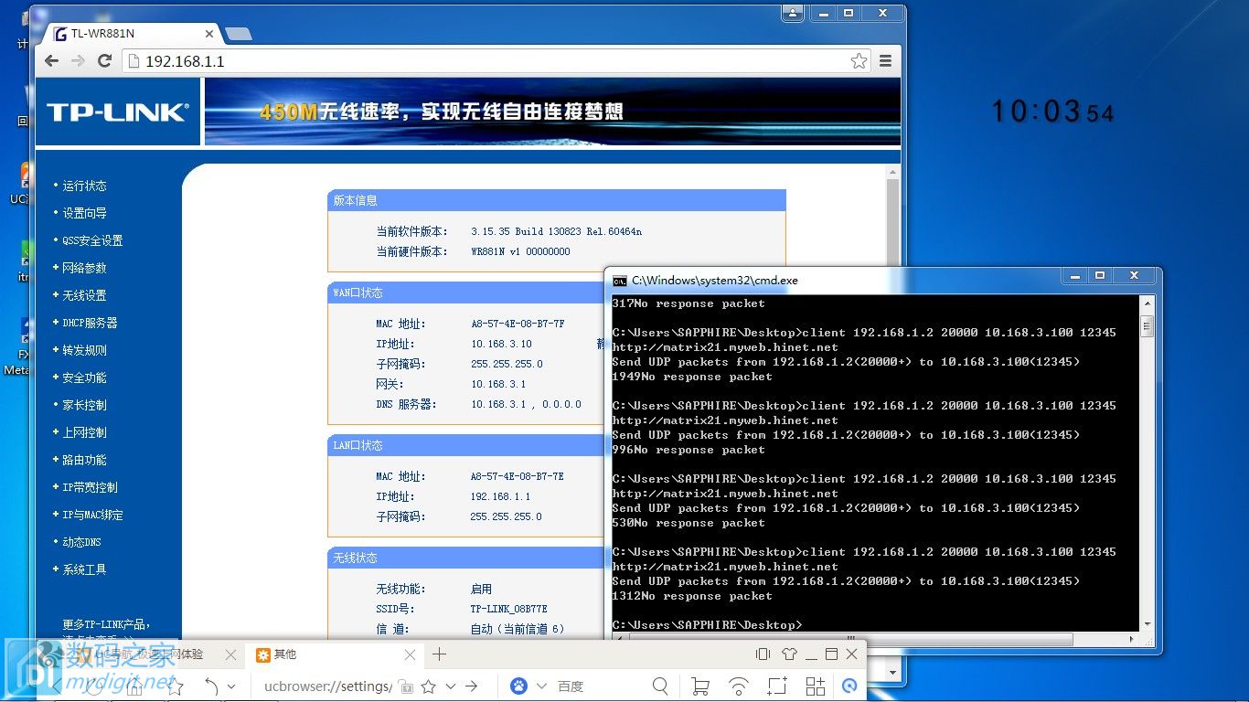Click the 更多TP-LINK产品 link
The image size is (1249, 702).
coord(106,624)
